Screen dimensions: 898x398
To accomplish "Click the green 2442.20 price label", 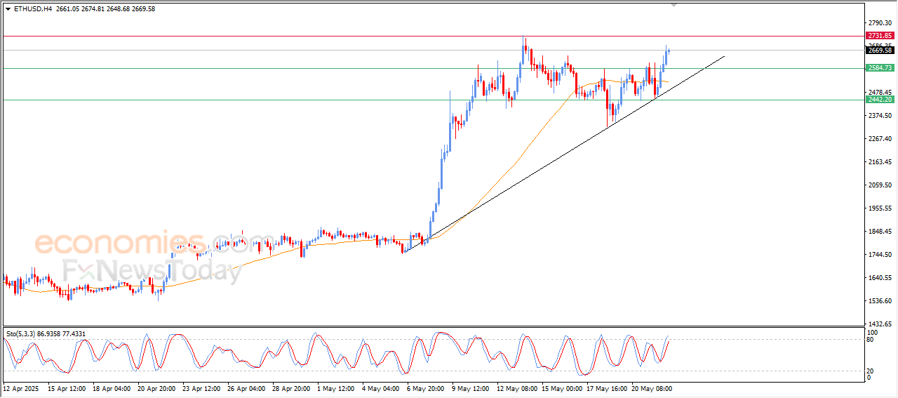I will point(880,100).
